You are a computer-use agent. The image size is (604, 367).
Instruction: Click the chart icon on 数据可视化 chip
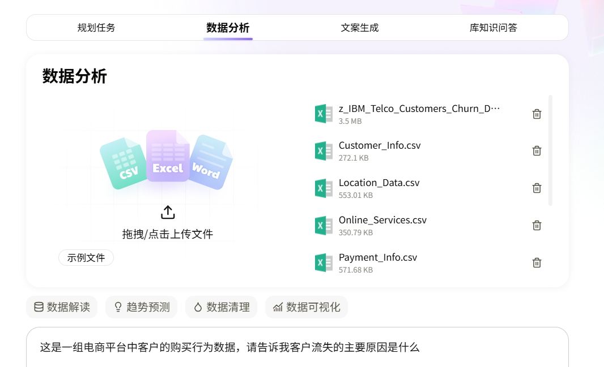coord(278,307)
